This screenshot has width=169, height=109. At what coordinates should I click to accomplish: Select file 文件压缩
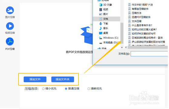tap(137, 21)
